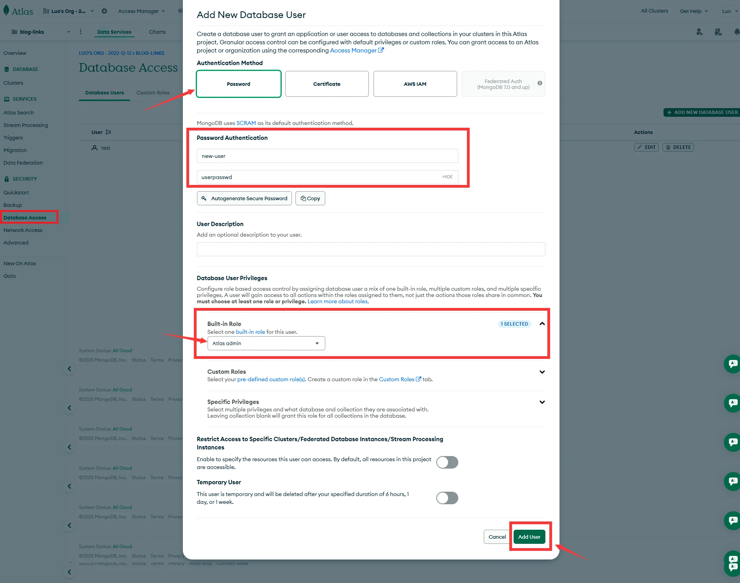Select Certificate authentication method
The image size is (740, 583).
326,84
